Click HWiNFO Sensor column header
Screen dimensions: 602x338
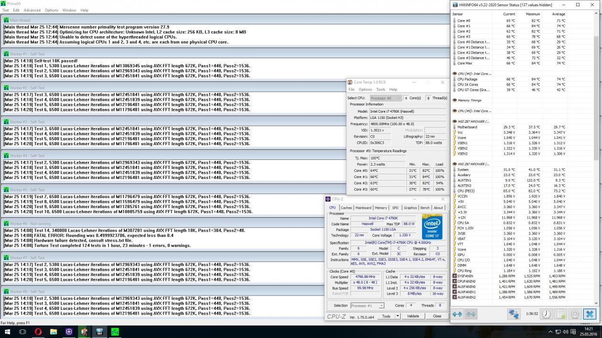tap(458, 14)
